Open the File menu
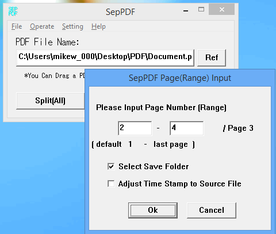276x234 pixels. (17, 26)
